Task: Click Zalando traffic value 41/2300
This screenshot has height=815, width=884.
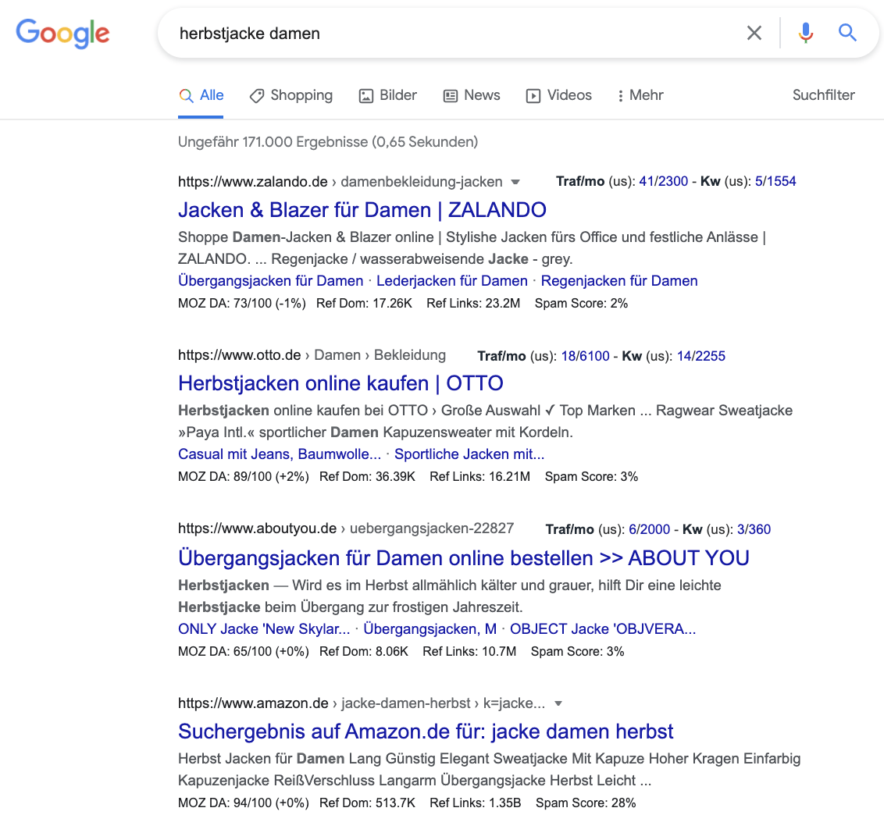Action: point(663,181)
